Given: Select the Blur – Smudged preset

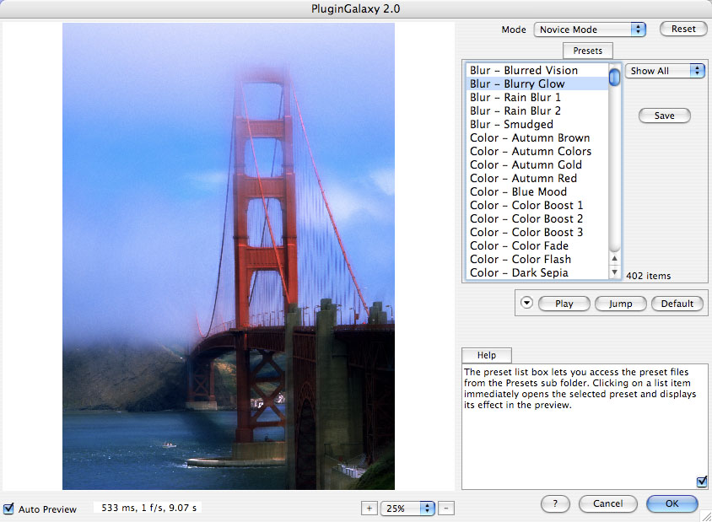Looking at the screenshot, I should pyautogui.click(x=537, y=124).
